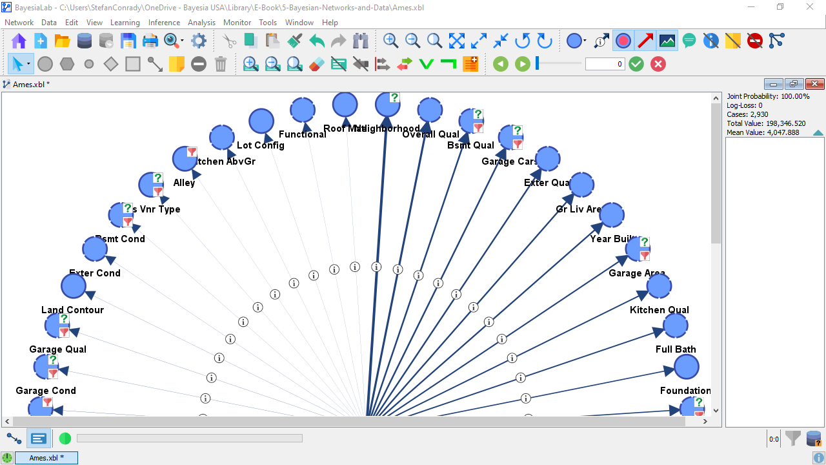Create a new network with the new-file icon

[41, 41]
